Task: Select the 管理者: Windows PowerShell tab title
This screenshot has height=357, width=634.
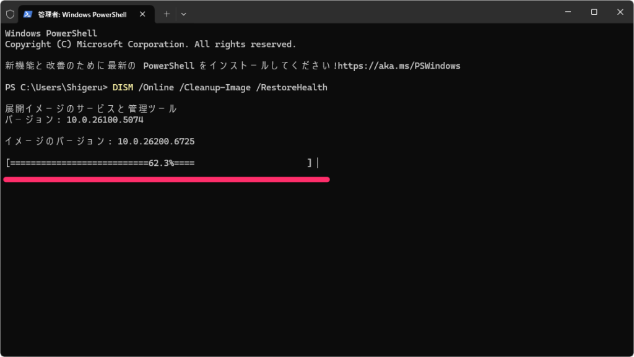Action: point(81,14)
